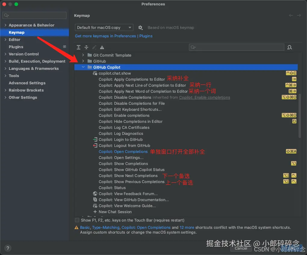Viewport: 307px width, 255px height.
Task: Expand Build, Execution, Deployment section
Action: coord(5,61)
